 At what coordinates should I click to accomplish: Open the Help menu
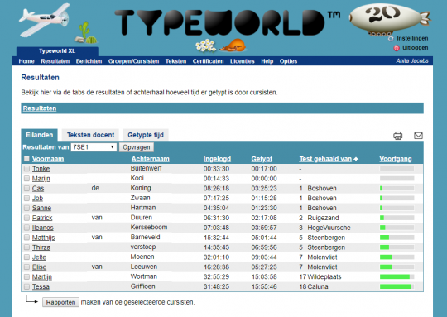(267, 61)
